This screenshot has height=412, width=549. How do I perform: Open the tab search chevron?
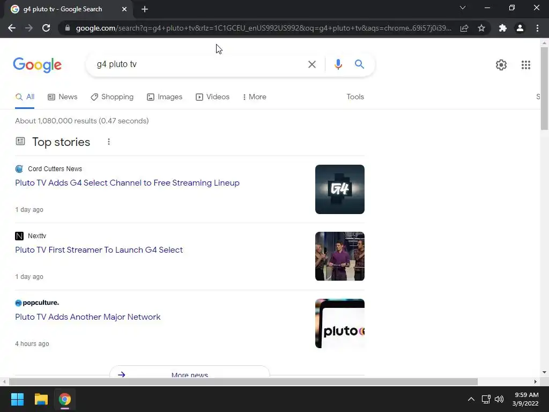463,8
